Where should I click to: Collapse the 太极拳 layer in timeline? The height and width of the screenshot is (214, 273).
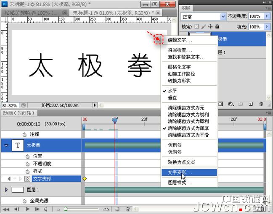(x=6, y=145)
